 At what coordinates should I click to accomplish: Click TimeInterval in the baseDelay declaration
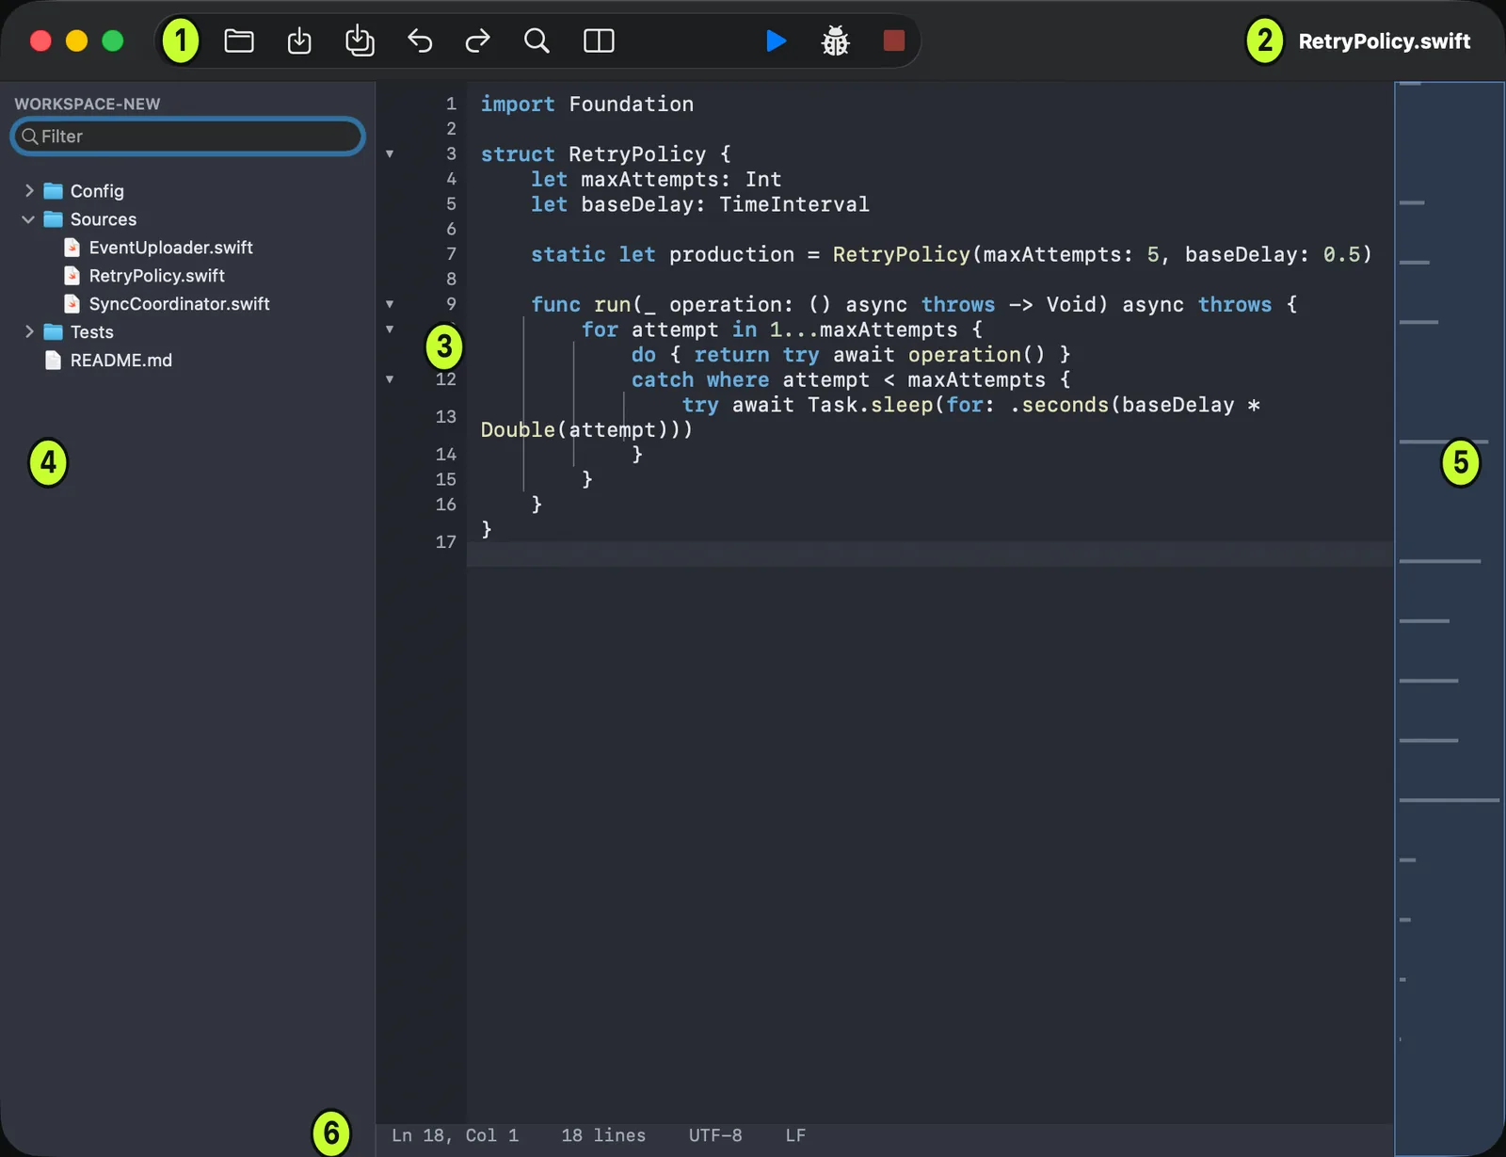(794, 204)
